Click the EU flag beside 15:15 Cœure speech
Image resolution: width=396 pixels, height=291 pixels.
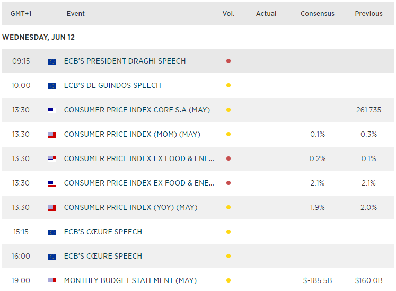[51, 232]
